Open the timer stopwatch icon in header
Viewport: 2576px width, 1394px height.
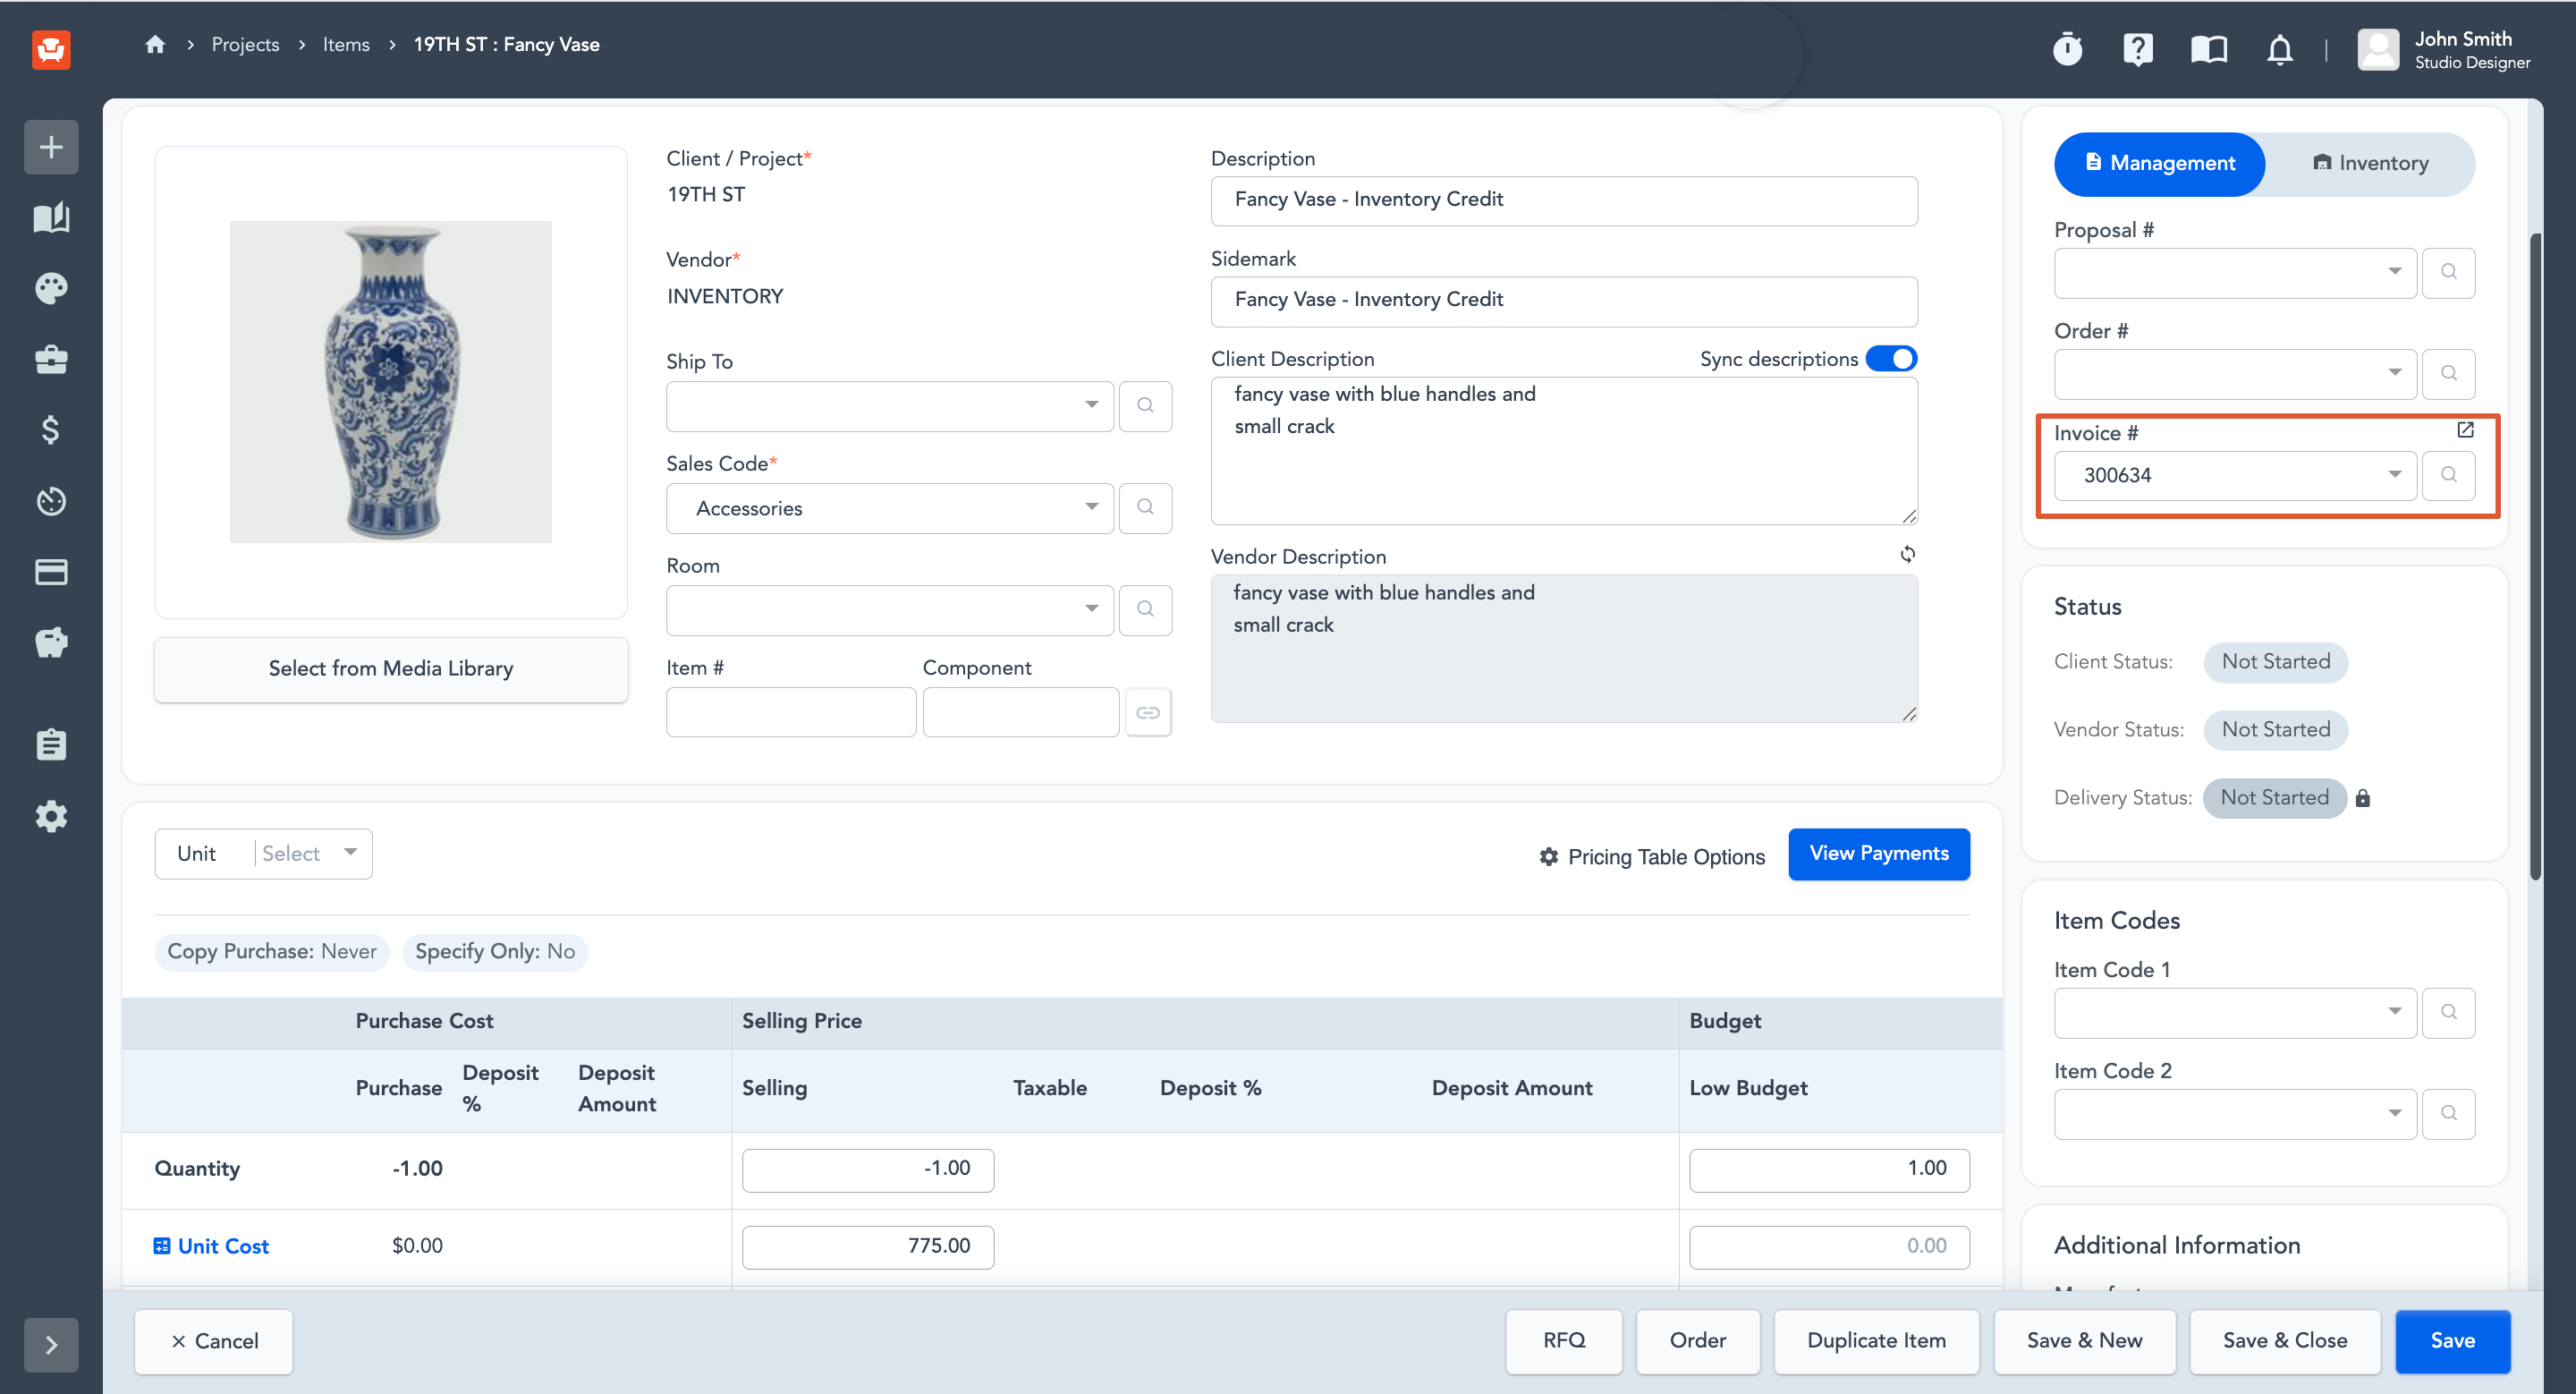pyautogui.click(x=2067, y=49)
